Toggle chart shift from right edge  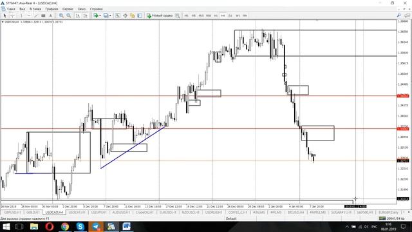coord(85,15)
